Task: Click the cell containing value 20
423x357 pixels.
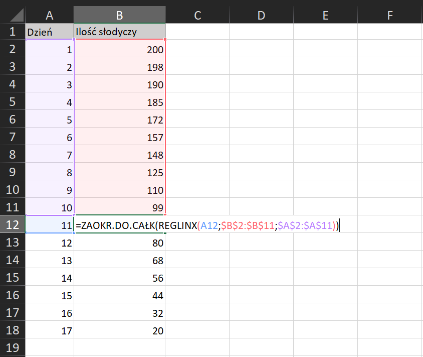Action: (119, 330)
